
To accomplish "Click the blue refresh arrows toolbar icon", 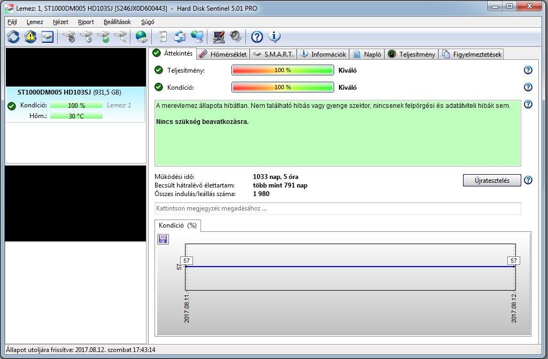I will pyautogui.click(x=13, y=37).
